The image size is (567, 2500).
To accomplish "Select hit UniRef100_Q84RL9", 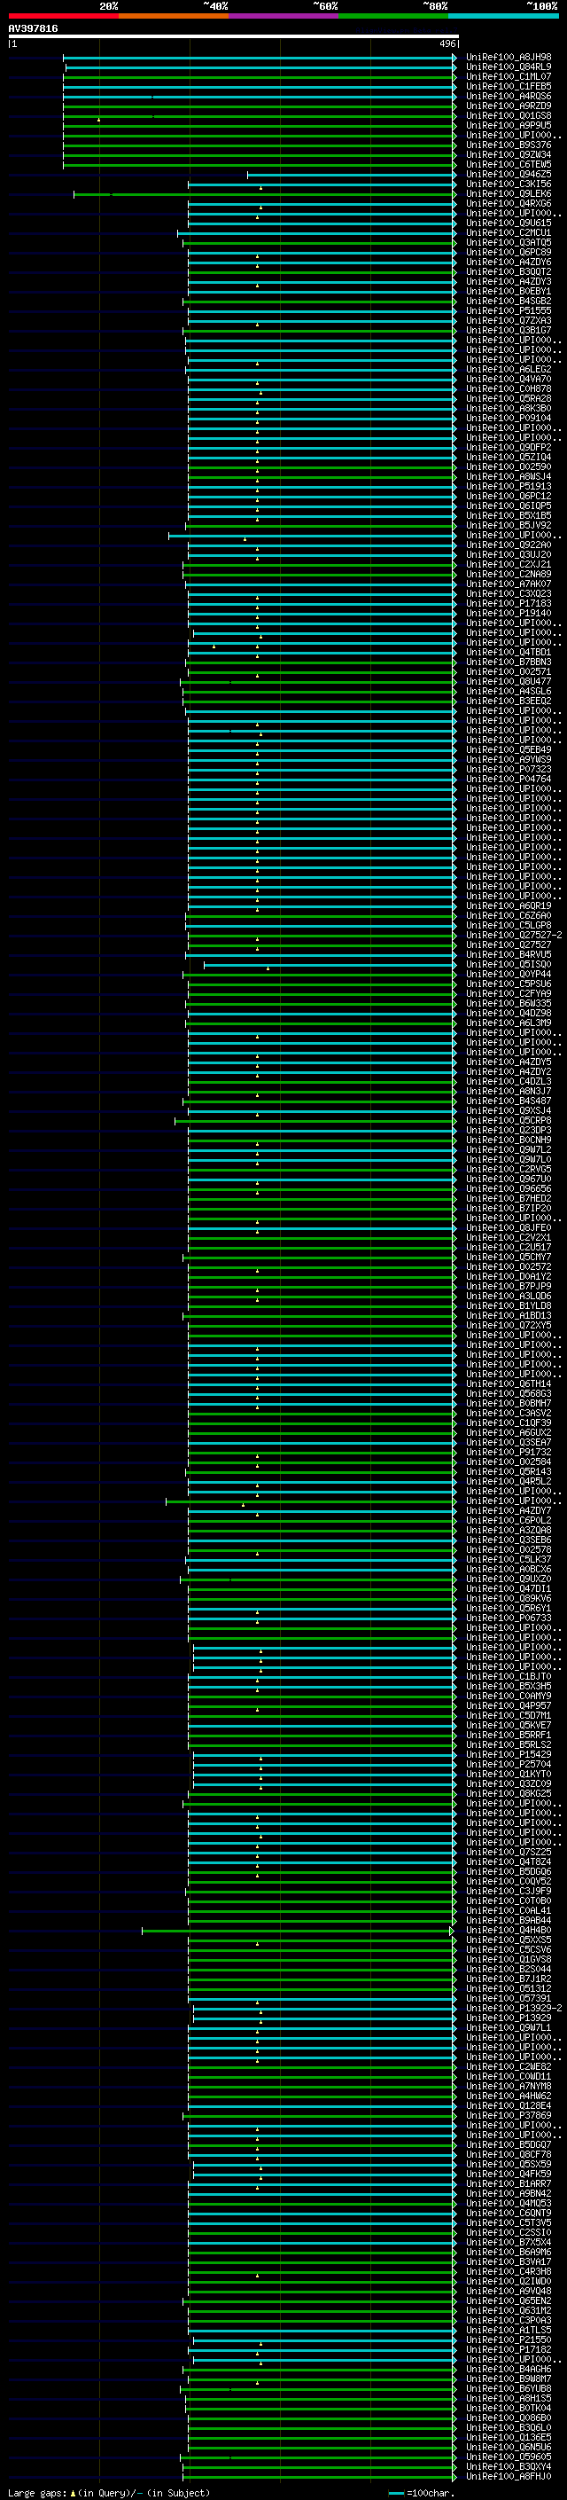I will [x=509, y=67].
